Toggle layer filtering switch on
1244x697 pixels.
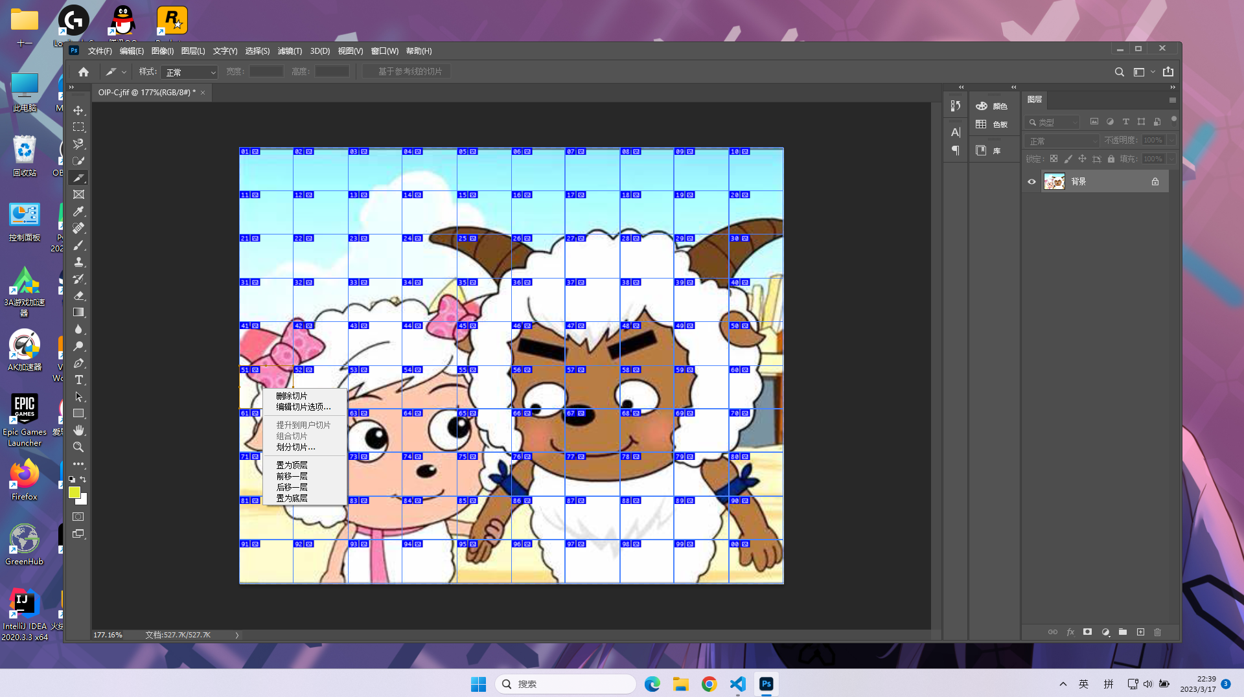pyautogui.click(x=1173, y=120)
